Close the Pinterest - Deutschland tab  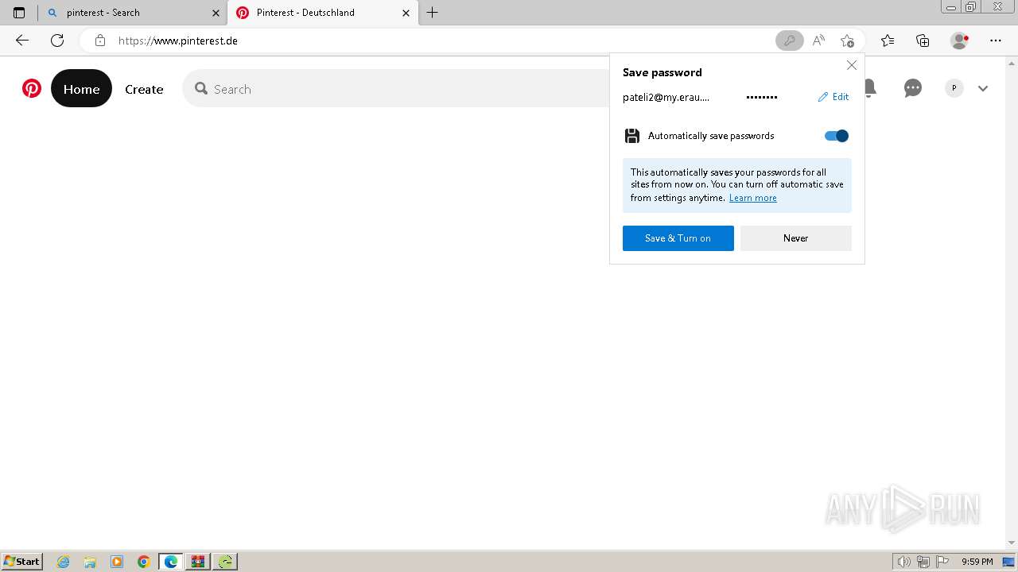[x=406, y=13]
